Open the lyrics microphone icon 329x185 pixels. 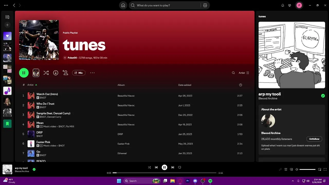coord(280,169)
